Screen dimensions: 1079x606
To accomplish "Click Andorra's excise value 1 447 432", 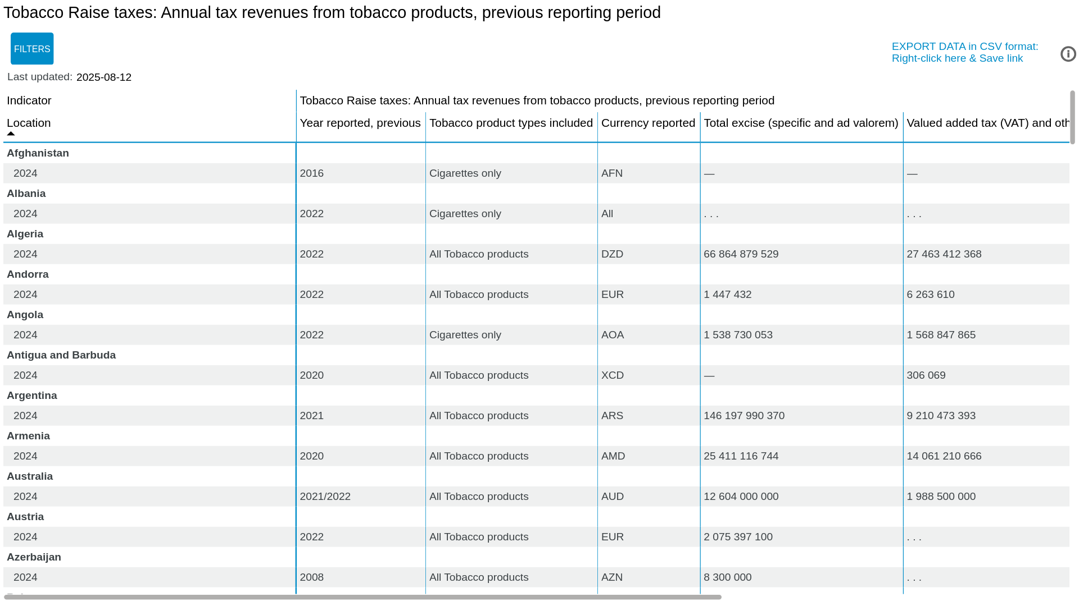I will pos(728,295).
